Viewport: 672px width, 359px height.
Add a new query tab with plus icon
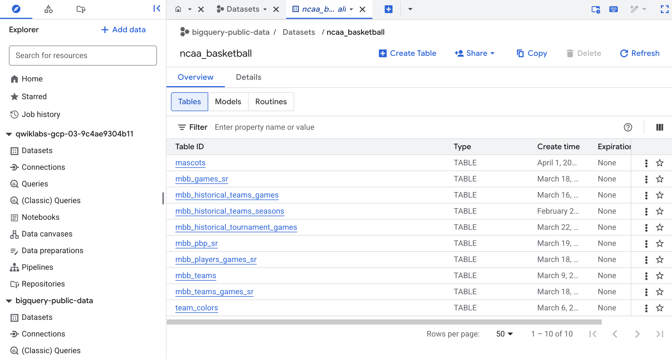click(x=388, y=9)
